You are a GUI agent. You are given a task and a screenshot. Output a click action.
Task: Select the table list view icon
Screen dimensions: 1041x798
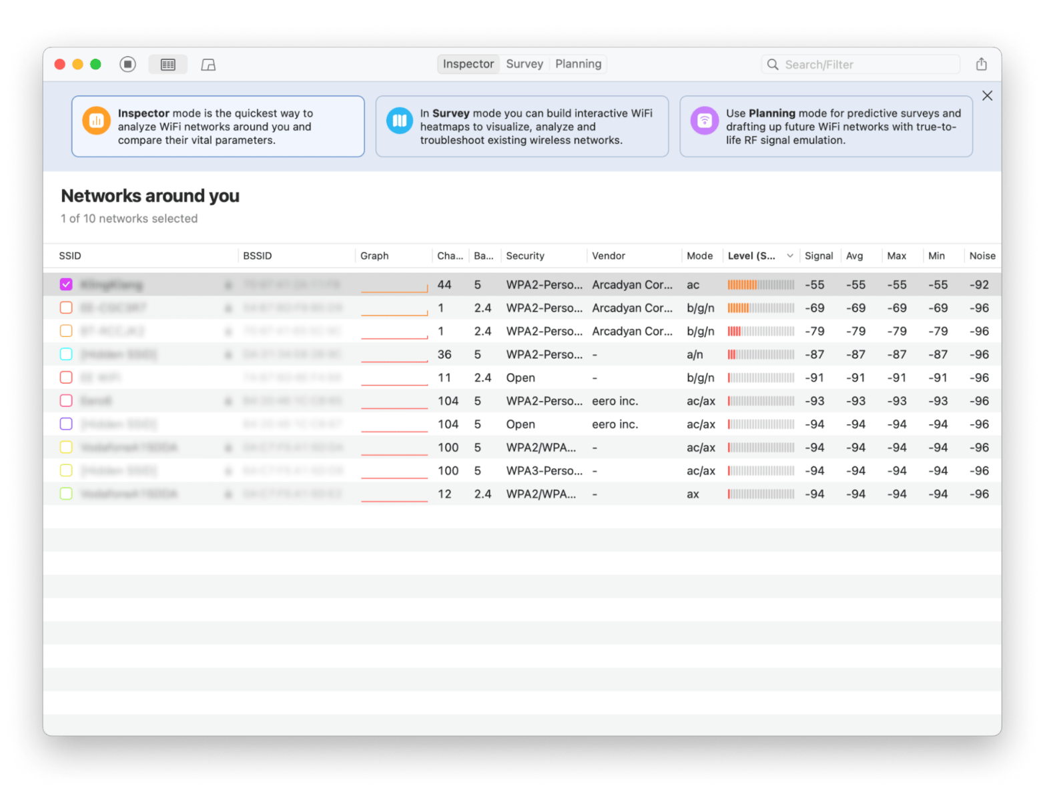[168, 64]
